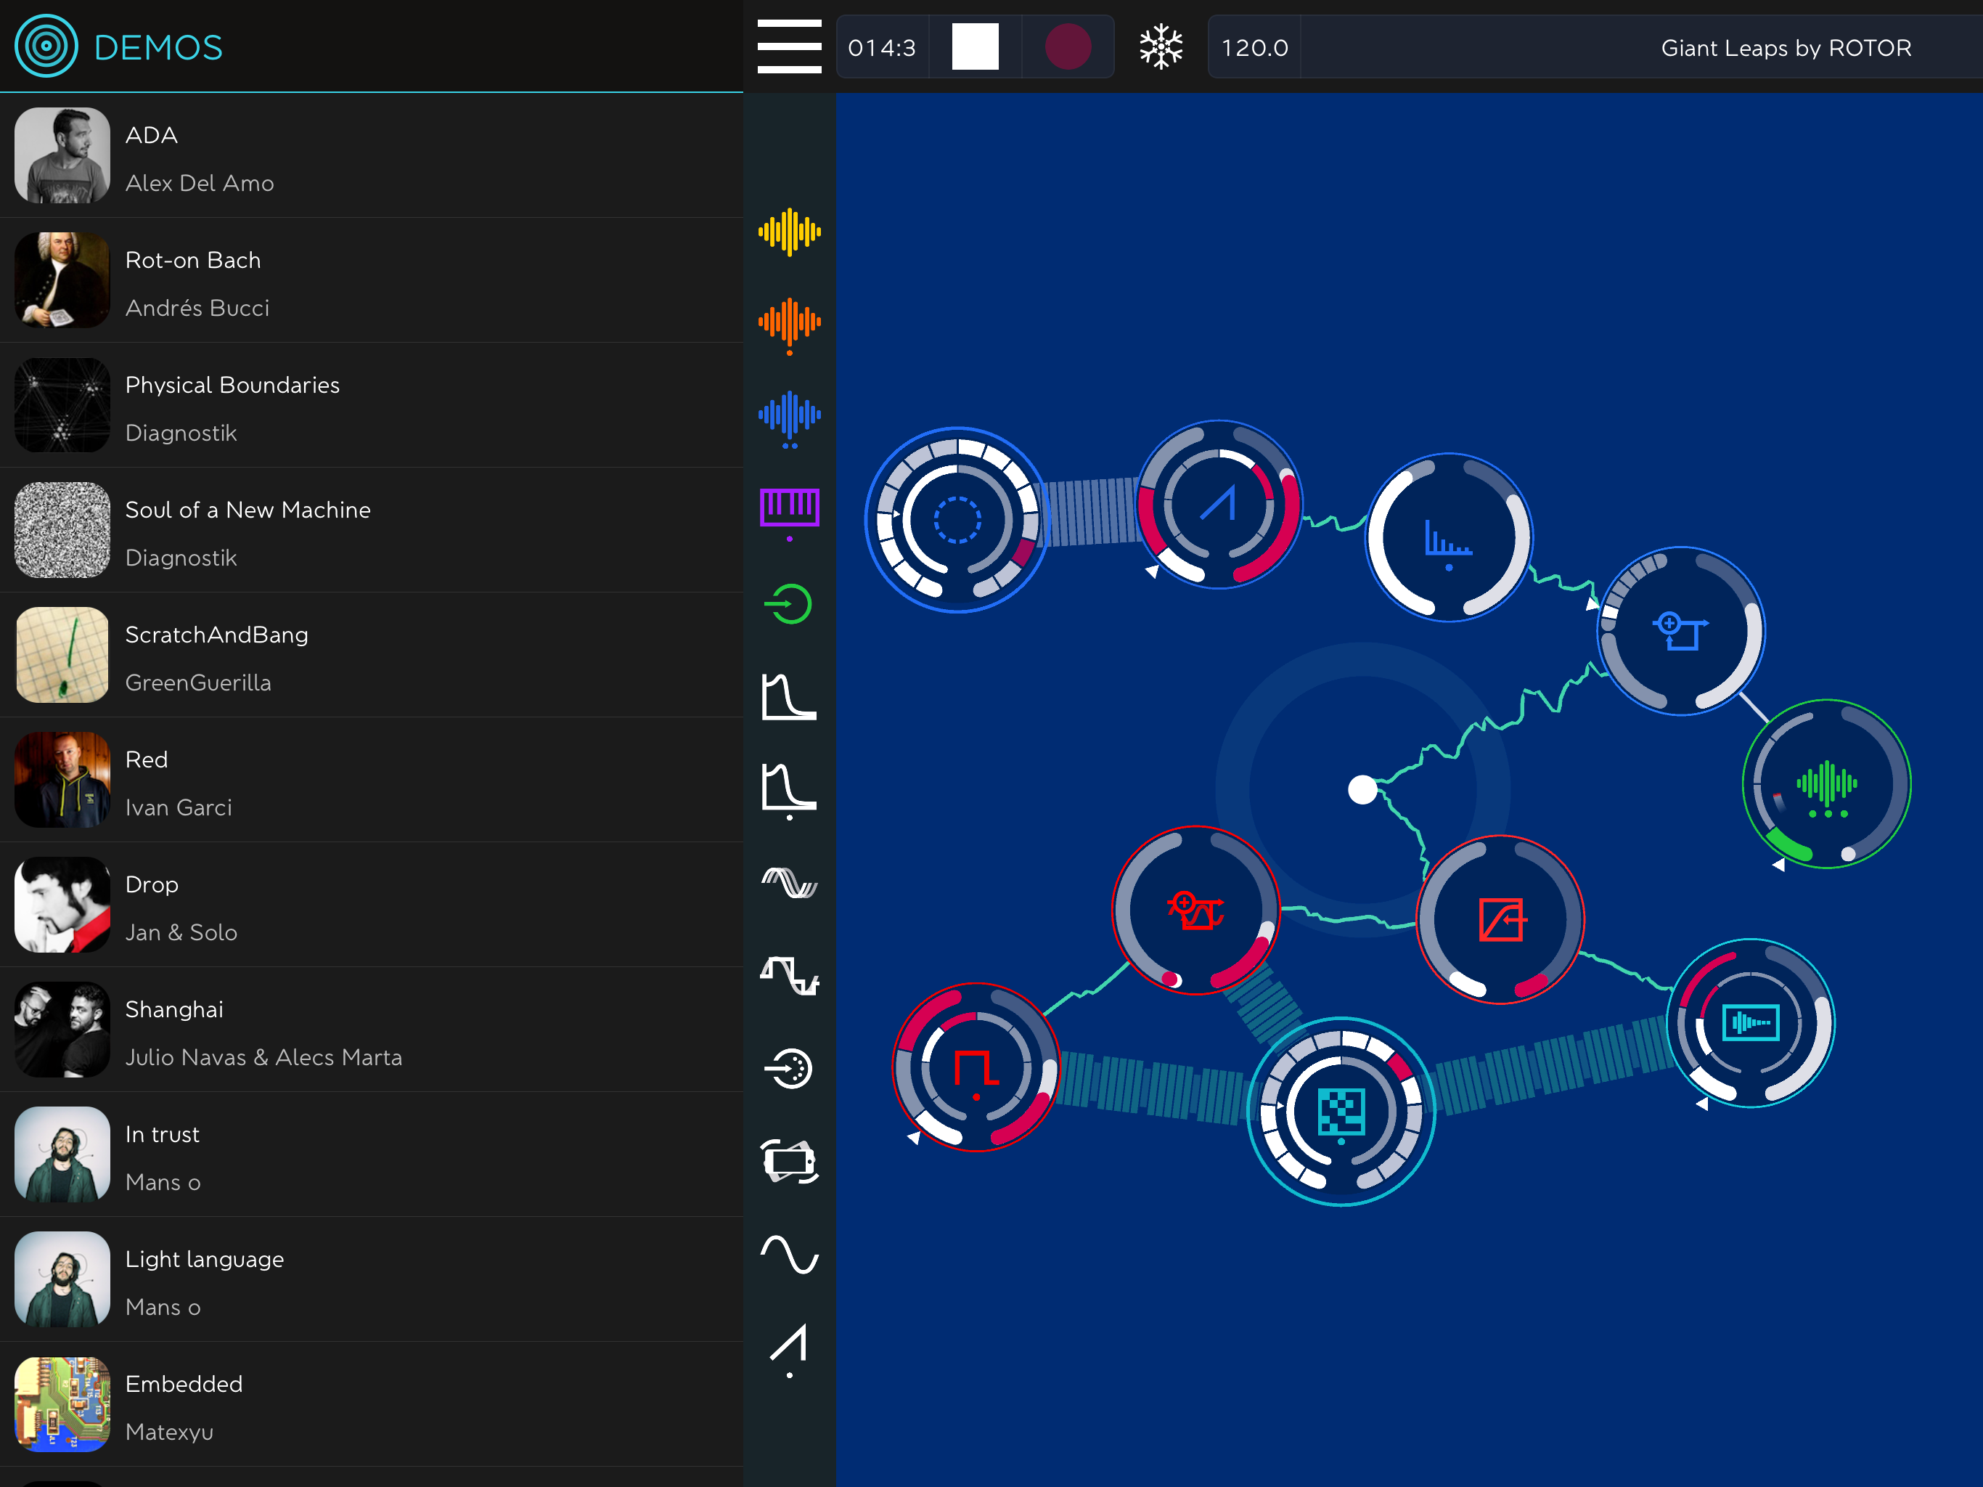This screenshot has width=1983, height=1487.
Task: Click the Giant Leaps by ROTOR title
Action: pos(1786,47)
